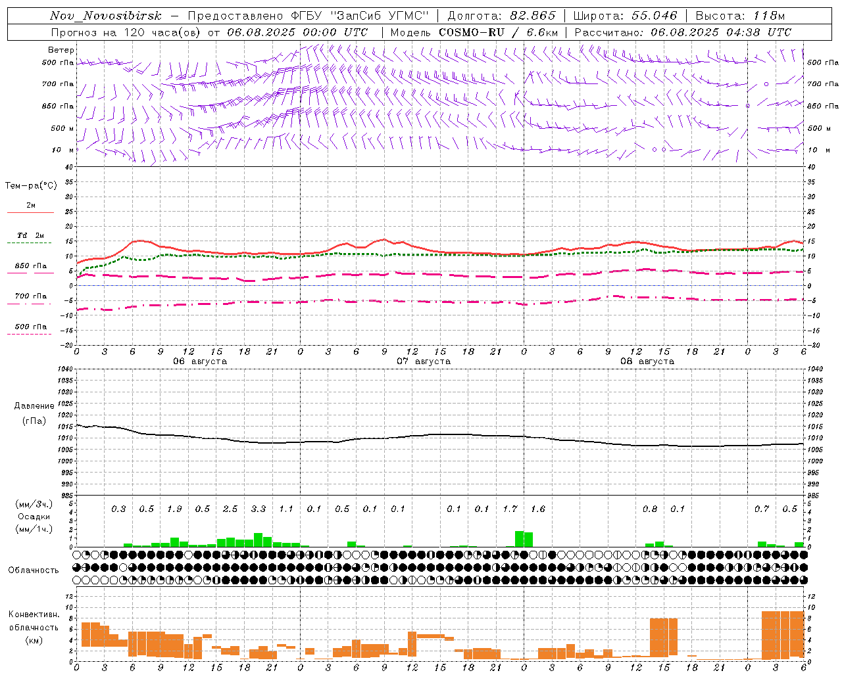Select computed time 06.08.2025 04:38 UTC
The height and width of the screenshot is (673, 842).
721,32
